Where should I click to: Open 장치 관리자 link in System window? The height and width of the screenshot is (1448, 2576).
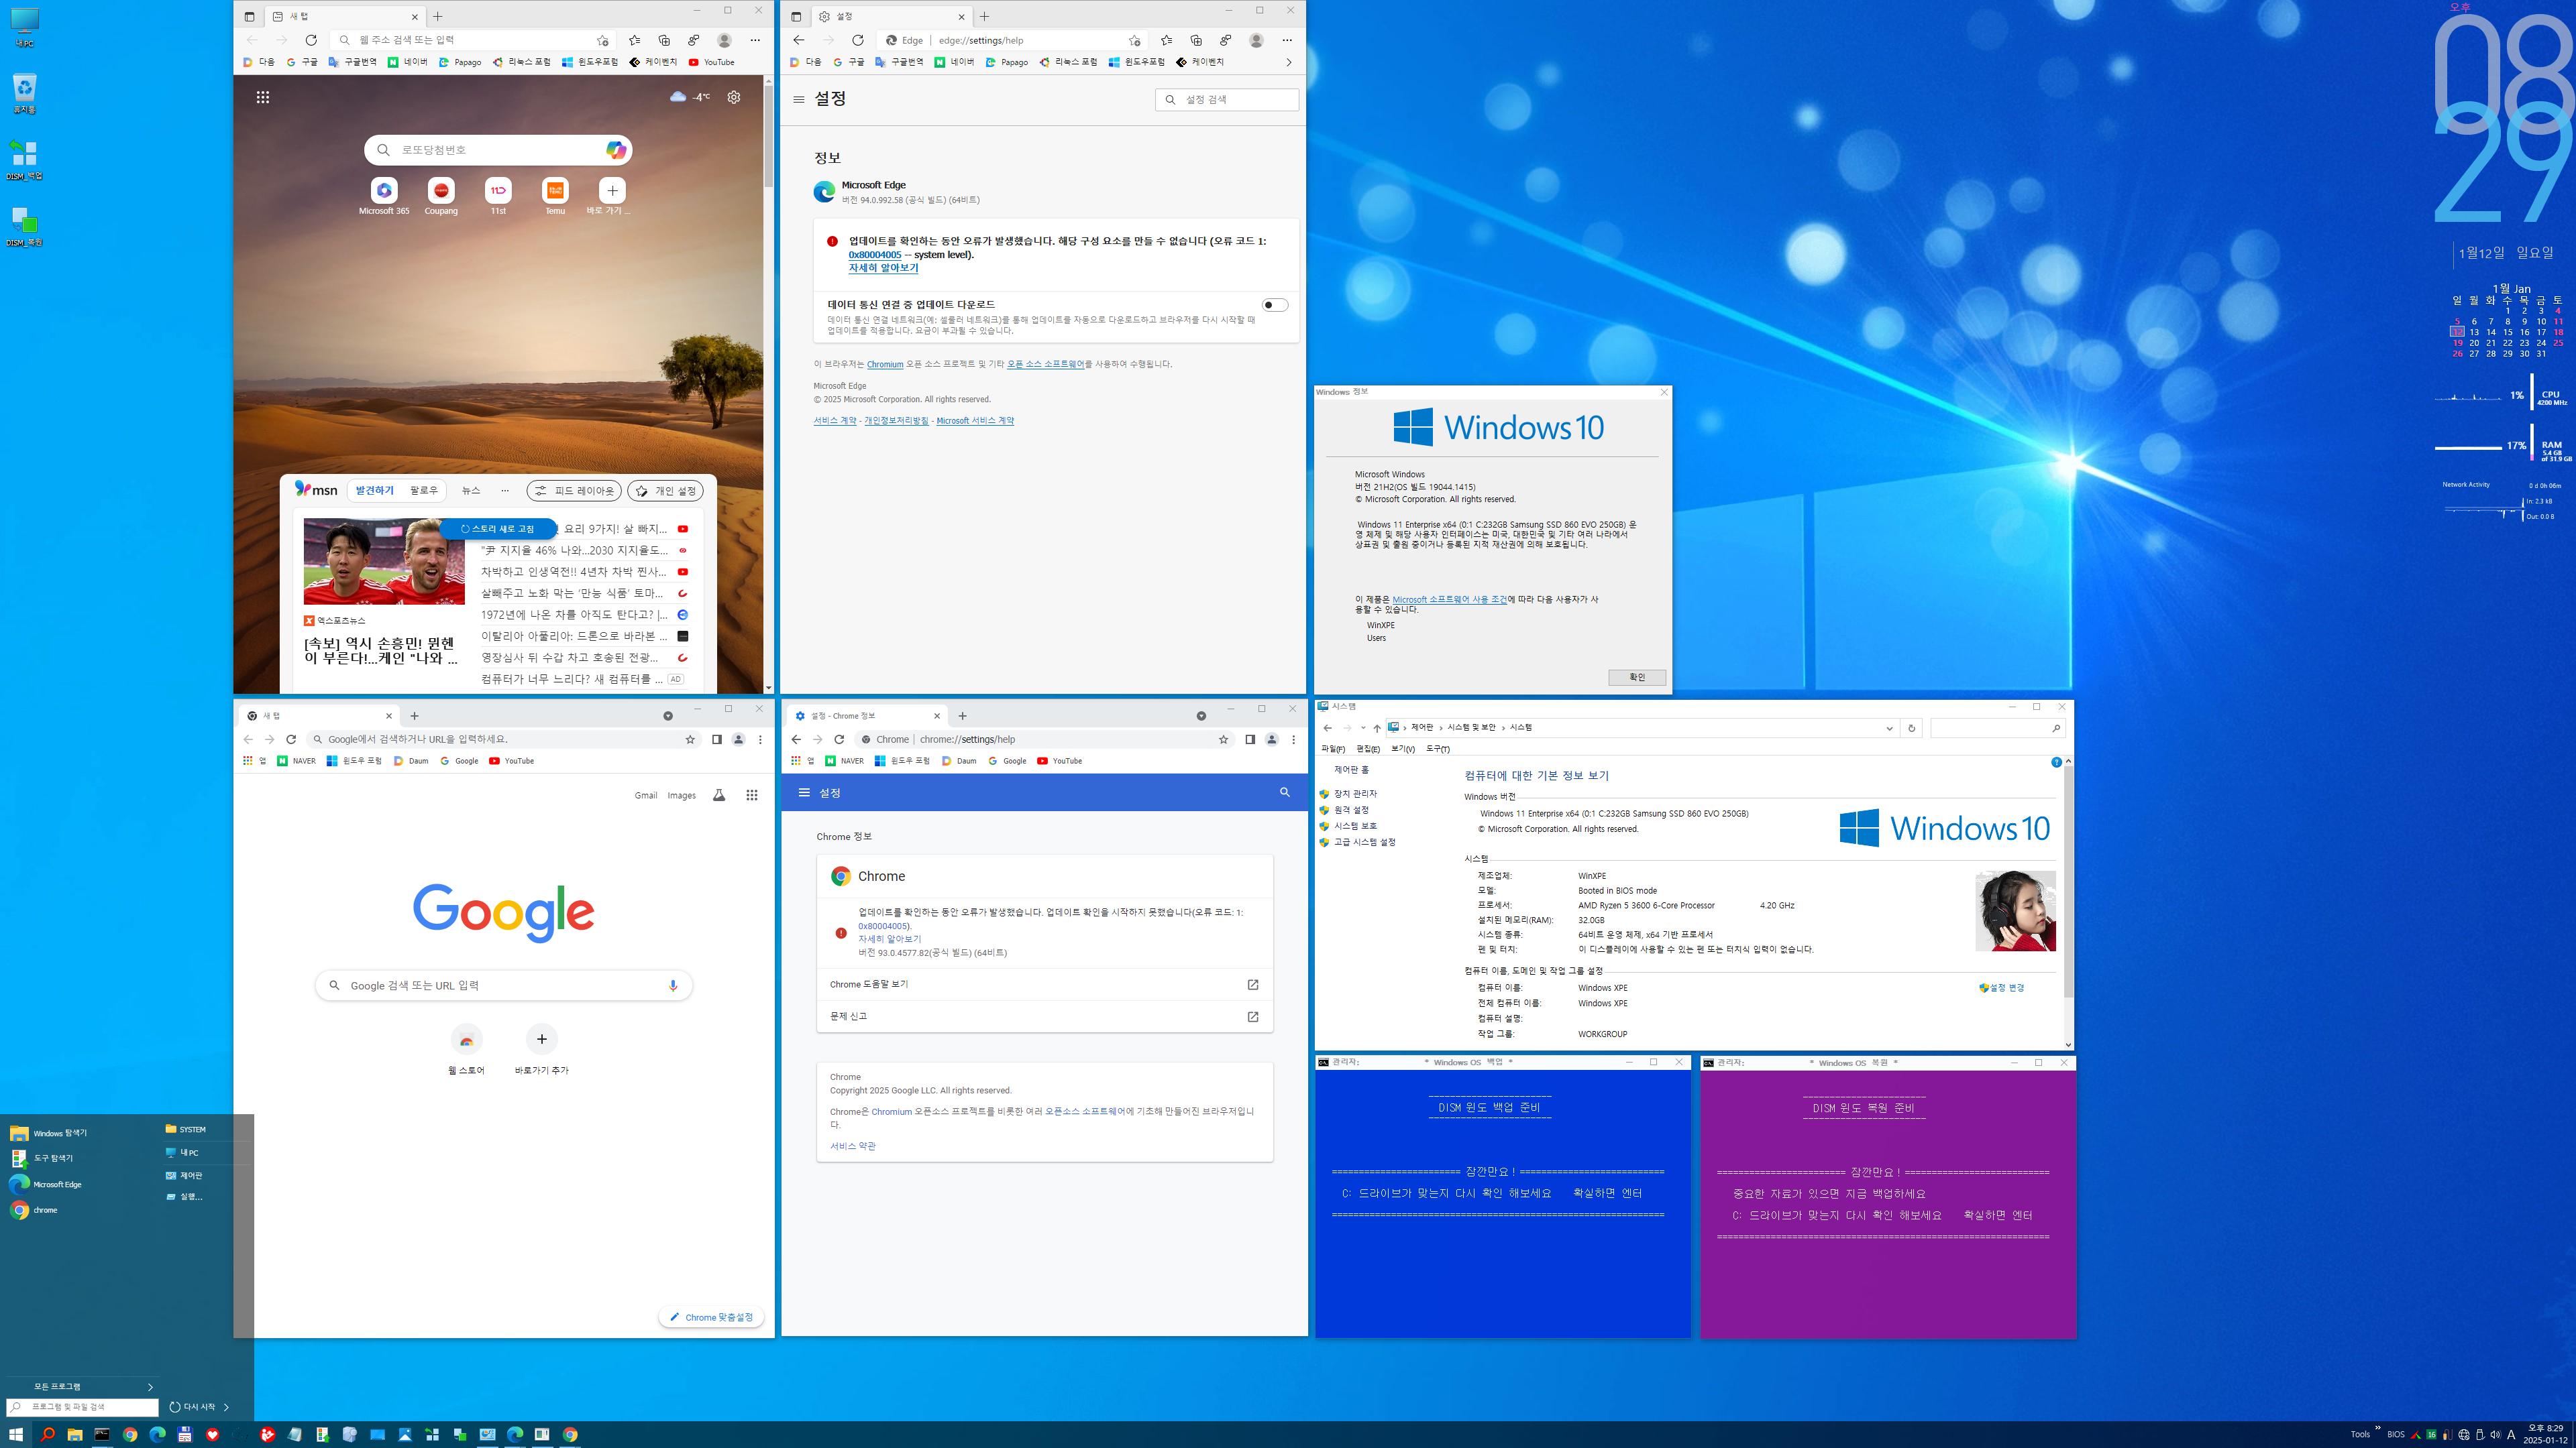[1355, 794]
